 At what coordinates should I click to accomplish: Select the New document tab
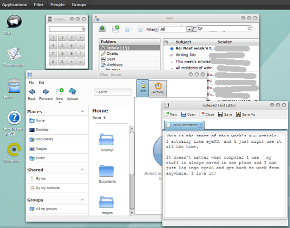tap(184, 125)
